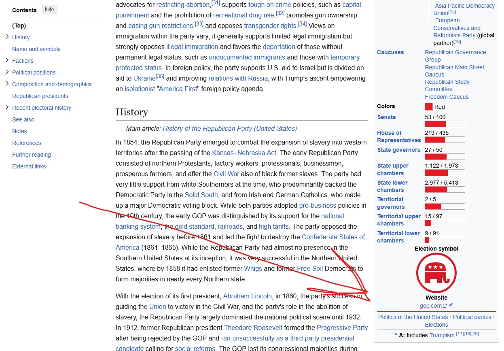
Task: Open the Territorial governors infobox link
Action: click(x=391, y=203)
